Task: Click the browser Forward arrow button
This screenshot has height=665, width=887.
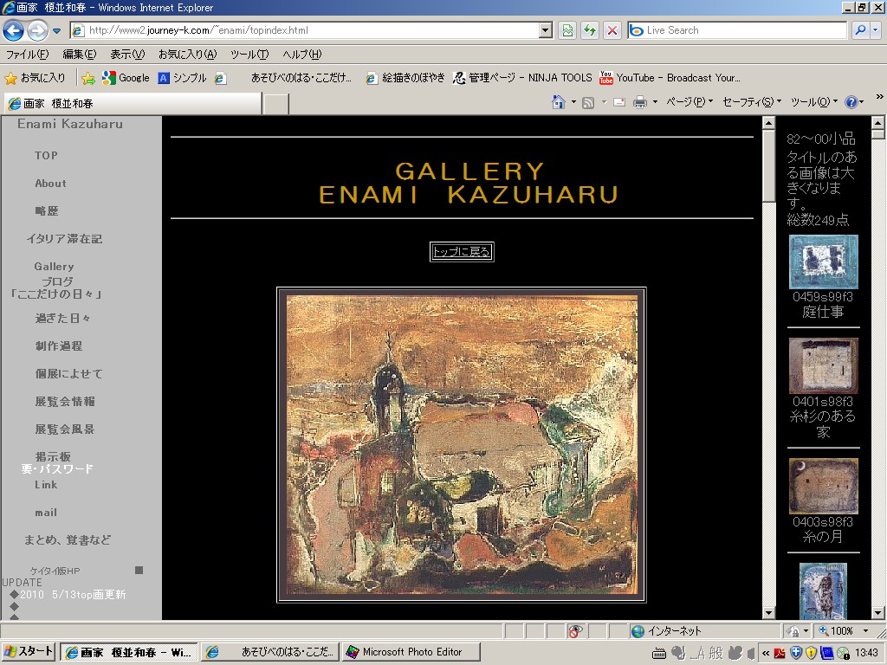Action: coord(37,30)
